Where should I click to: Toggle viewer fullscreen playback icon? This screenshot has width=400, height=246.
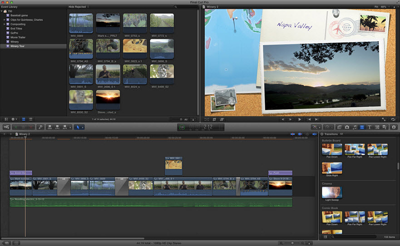coord(384,119)
